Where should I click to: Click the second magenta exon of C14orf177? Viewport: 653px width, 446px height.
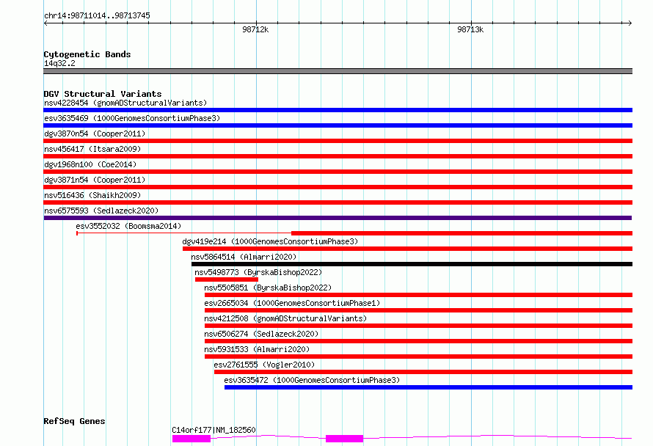click(344, 439)
